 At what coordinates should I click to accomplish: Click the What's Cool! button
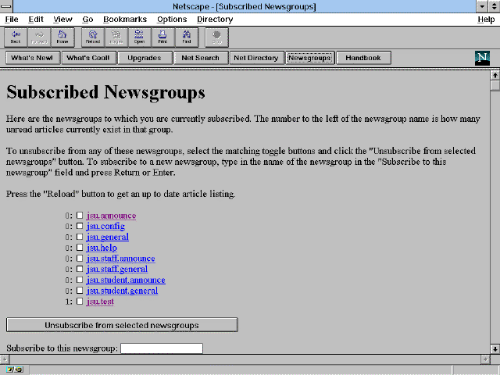[x=88, y=58]
